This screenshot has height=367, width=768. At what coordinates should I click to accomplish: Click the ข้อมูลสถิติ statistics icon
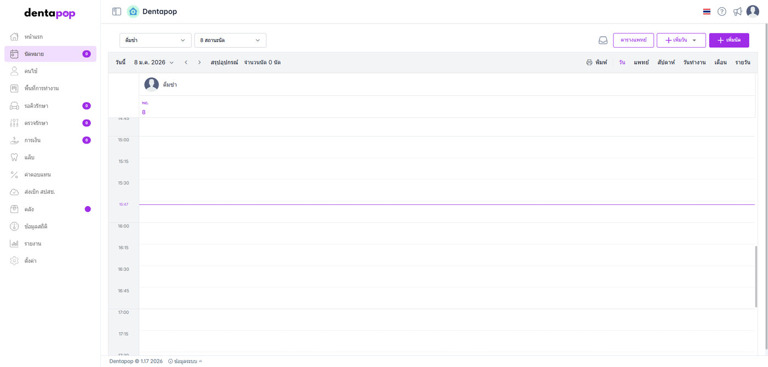(x=14, y=226)
